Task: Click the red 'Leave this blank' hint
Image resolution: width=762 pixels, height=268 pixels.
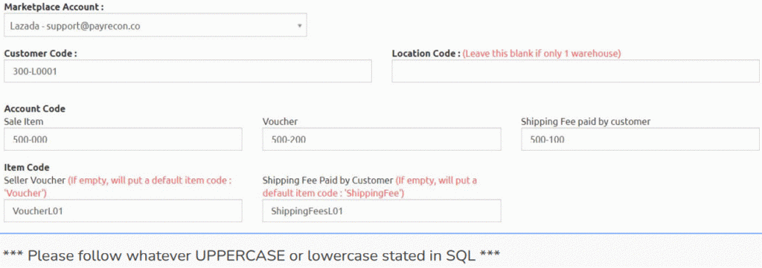Action: (x=542, y=53)
